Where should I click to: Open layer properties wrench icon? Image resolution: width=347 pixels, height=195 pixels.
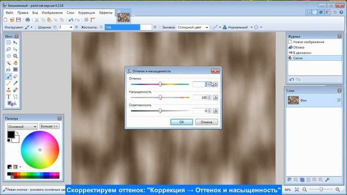coord(327,180)
